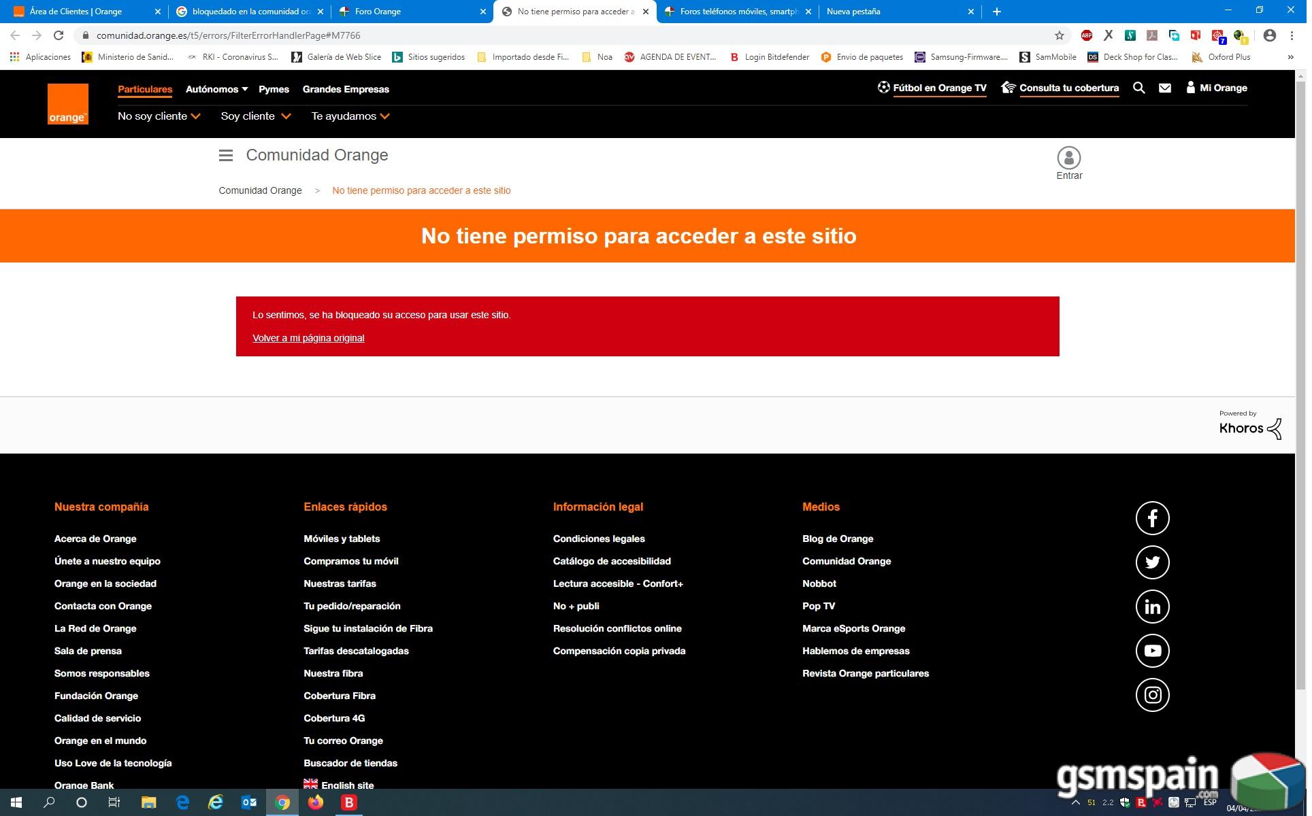The width and height of the screenshot is (1312, 816).
Task: Open Tarifas descatalogadas footer link
Action: coord(357,651)
